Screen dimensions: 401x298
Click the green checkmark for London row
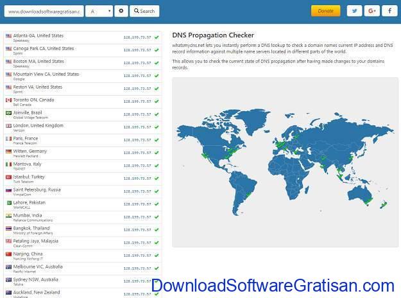click(157, 127)
